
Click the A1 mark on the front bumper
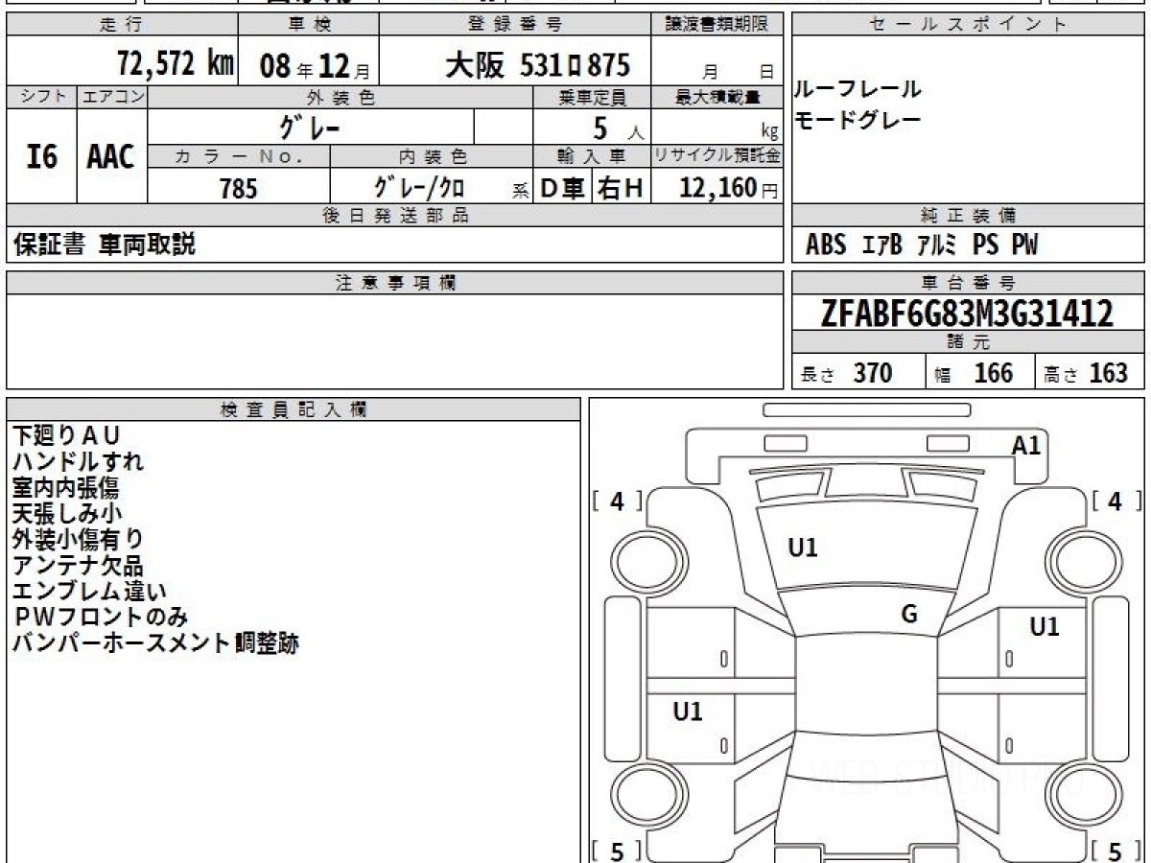[1025, 445]
